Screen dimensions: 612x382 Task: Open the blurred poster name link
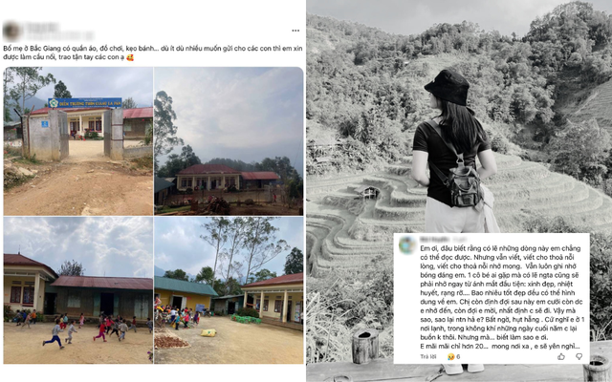[42, 28]
